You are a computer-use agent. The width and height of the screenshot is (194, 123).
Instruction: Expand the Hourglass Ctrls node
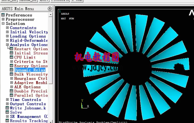pos(11,78)
